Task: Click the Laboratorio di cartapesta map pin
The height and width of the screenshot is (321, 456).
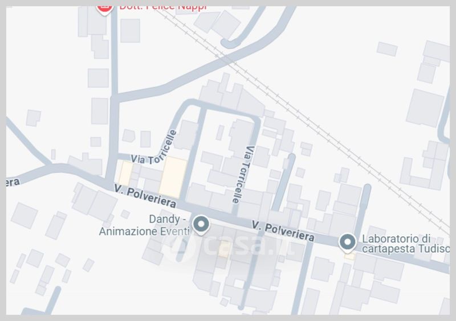Action: (348, 243)
